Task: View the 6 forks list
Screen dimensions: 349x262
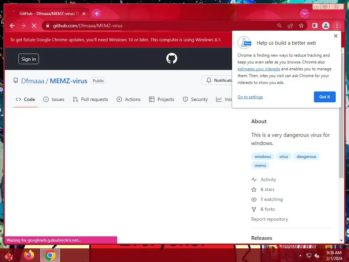Action: (x=263, y=209)
